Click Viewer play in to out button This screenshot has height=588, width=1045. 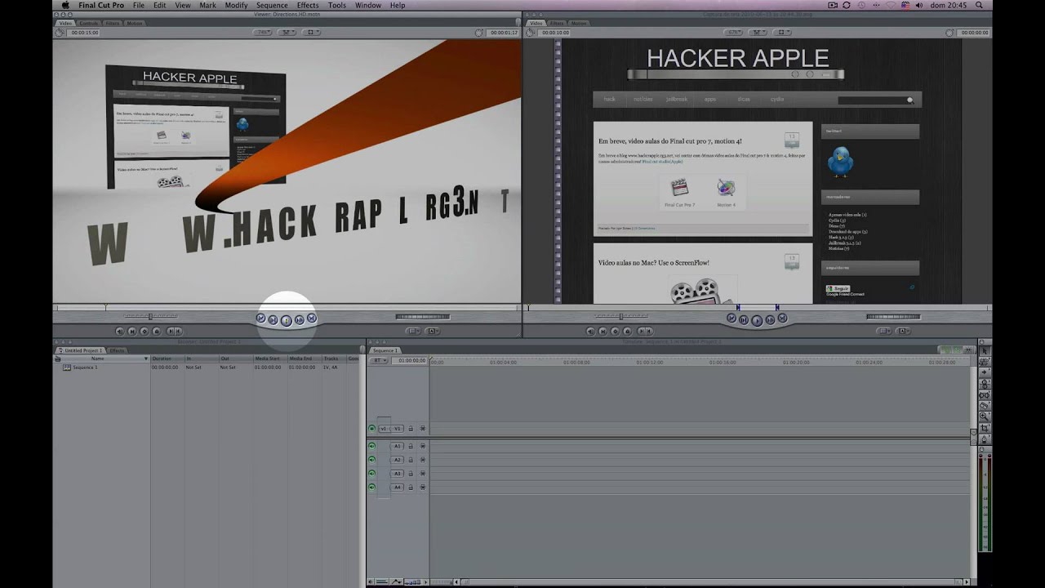273,319
